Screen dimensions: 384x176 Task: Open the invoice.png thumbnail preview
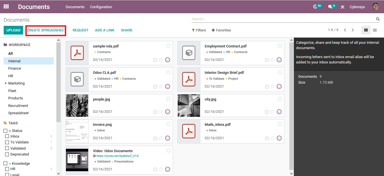point(77,131)
